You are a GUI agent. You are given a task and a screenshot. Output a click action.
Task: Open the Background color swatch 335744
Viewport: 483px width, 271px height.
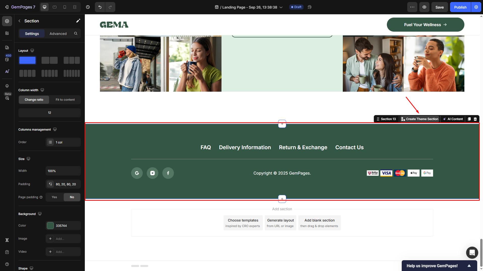50,225
